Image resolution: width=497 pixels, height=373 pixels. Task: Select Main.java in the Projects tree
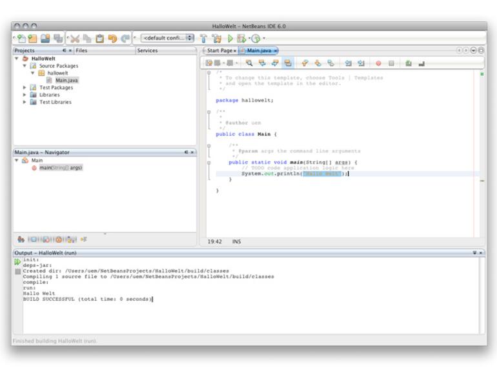[x=66, y=80]
